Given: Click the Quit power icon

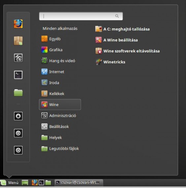Looking at the screenshot, I should 18,150.
